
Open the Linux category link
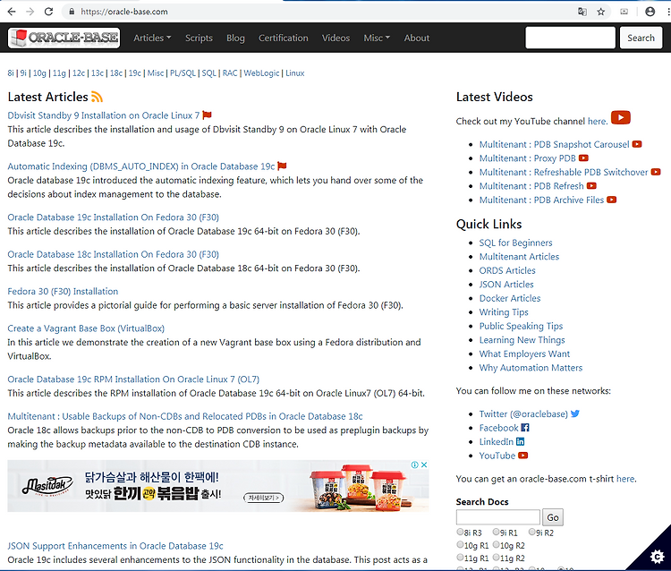295,73
